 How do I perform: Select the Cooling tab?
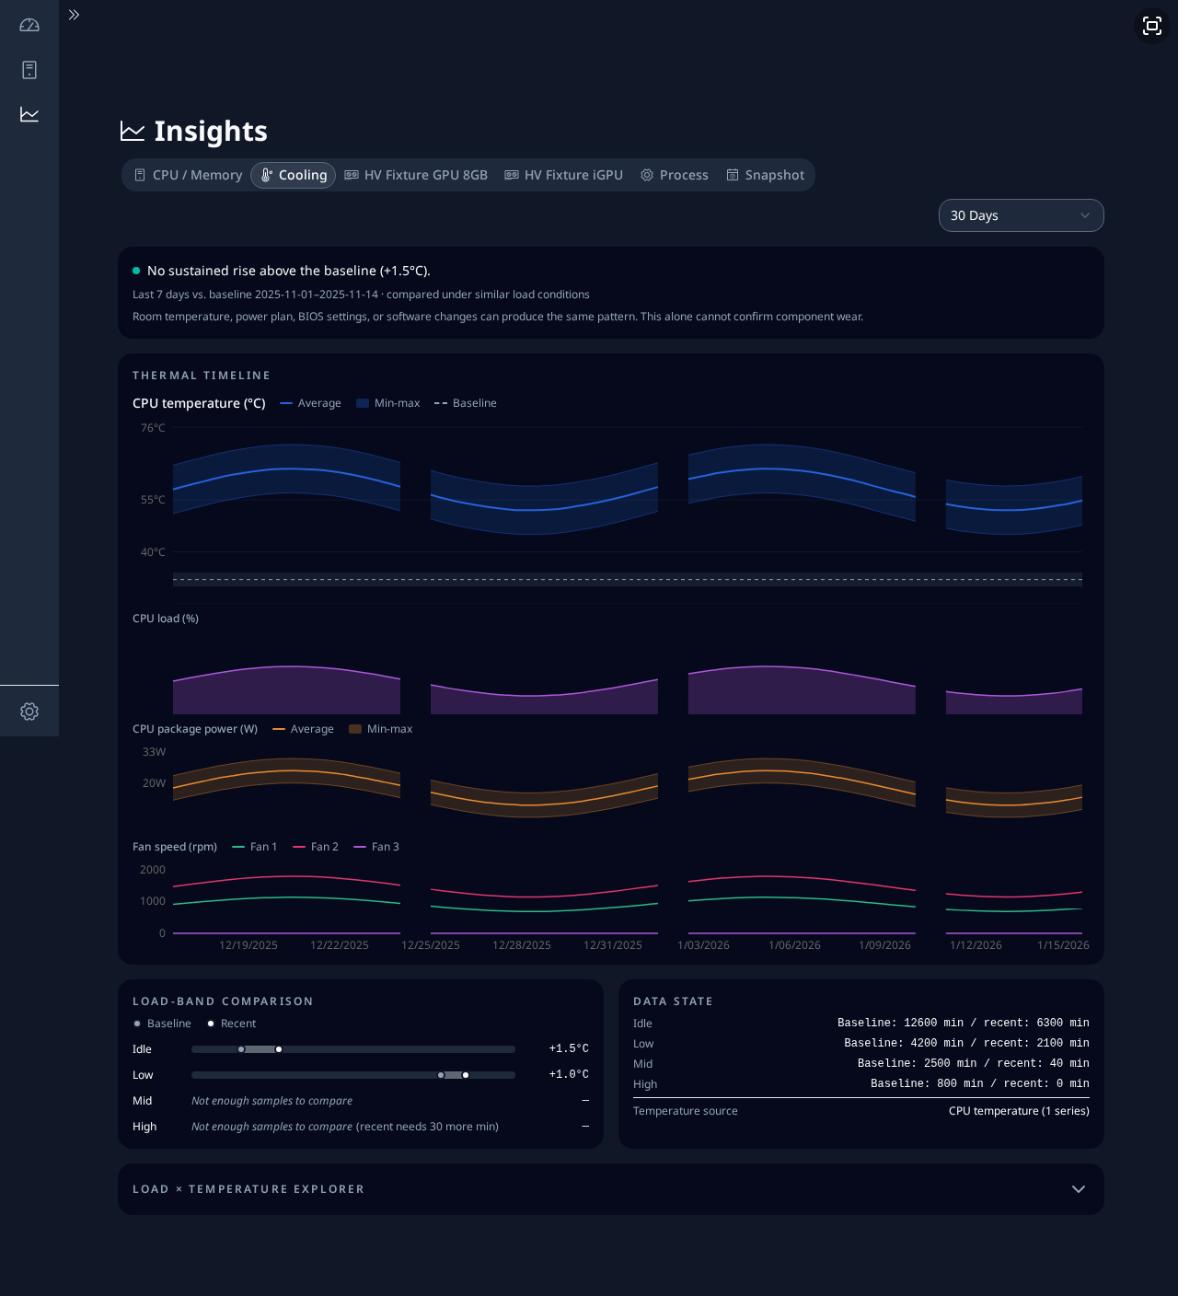coord(294,175)
